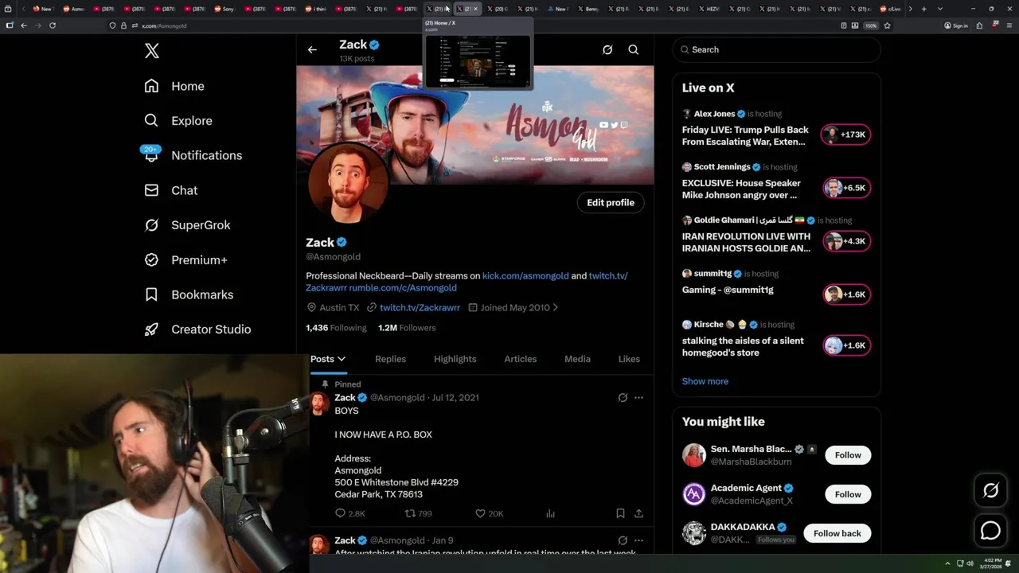Open Bookmarks from the sidebar
The image size is (1019, 573).
[189, 294]
